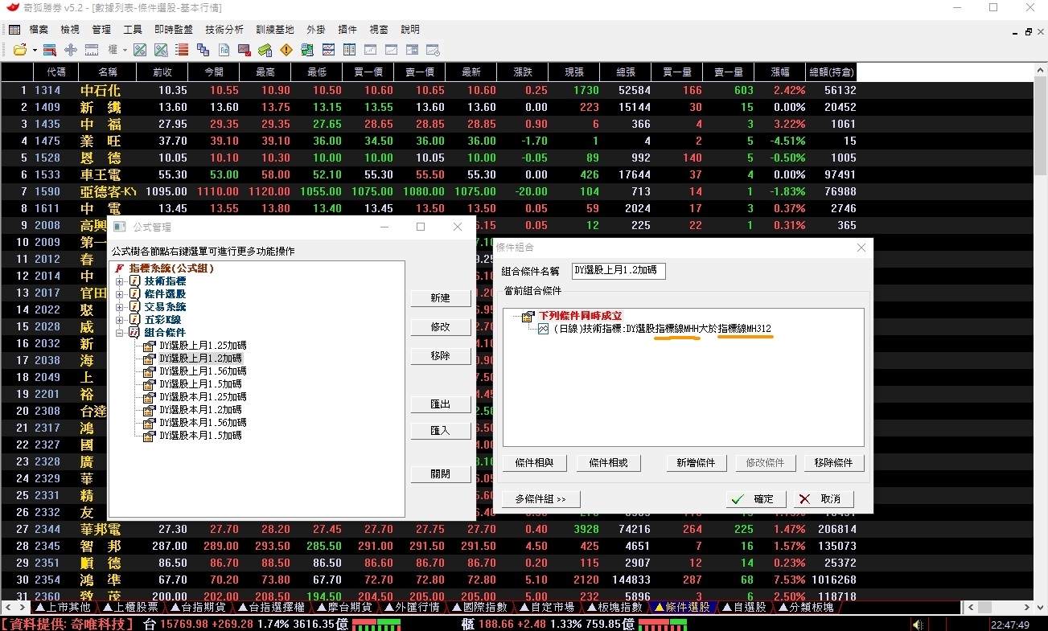This screenshot has width=1048, height=631.
Task: Switch to the 自選股 bottom tab
Action: [x=744, y=608]
